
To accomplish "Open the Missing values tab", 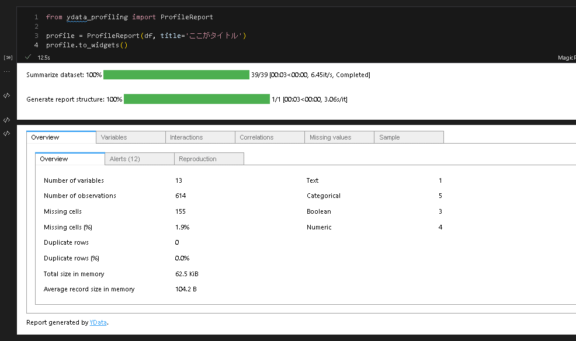I will [339, 137].
